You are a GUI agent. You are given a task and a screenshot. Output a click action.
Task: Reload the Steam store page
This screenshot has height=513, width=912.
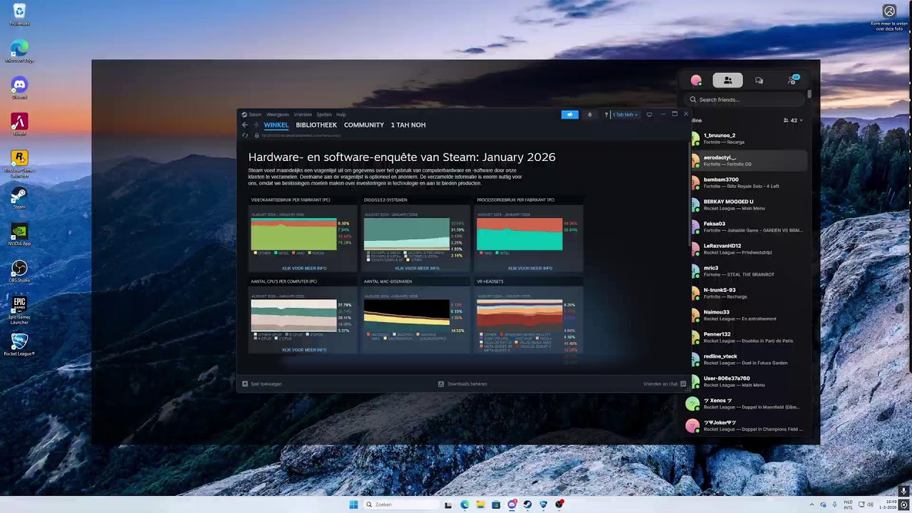click(x=245, y=135)
